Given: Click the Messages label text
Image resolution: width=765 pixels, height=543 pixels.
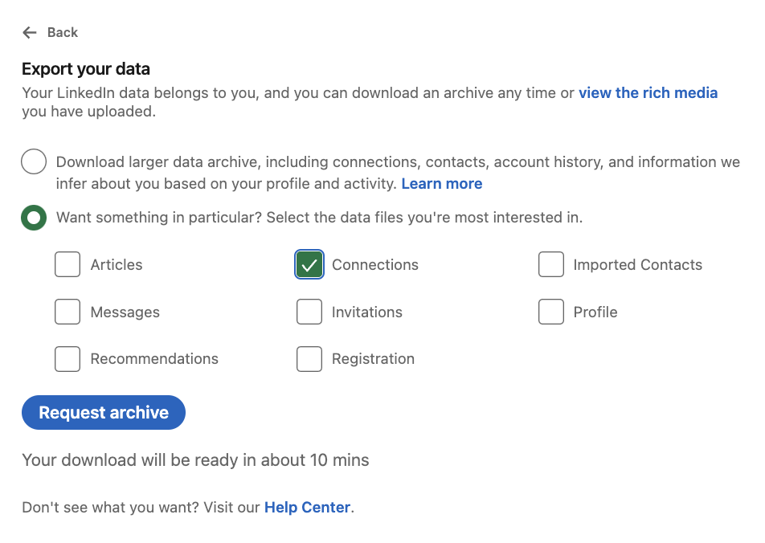Looking at the screenshot, I should 125,312.
